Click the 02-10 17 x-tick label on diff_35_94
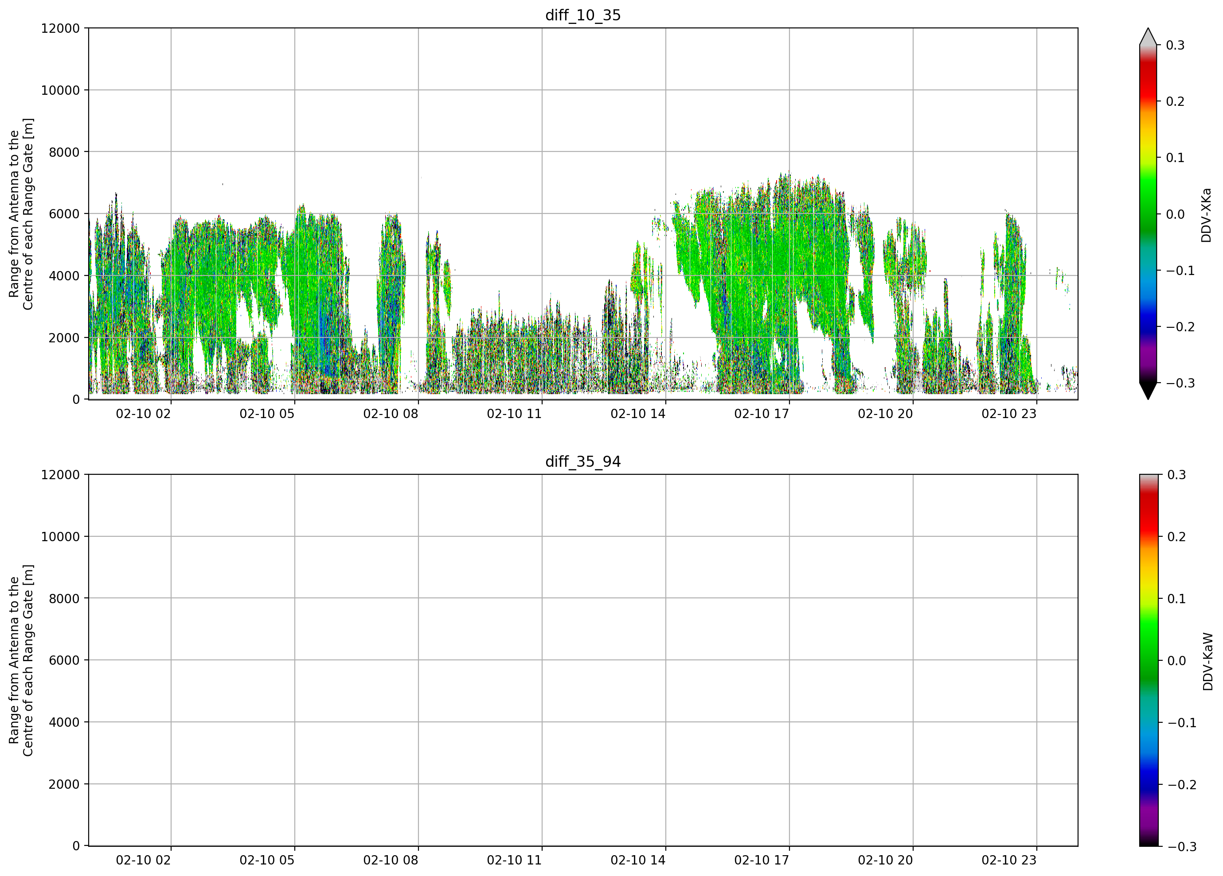The width and height of the screenshot is (1223, 876). [x=762, y=860]
